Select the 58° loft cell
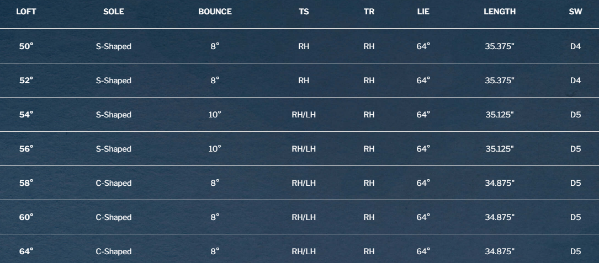599x263 pixels. point(26,183)
